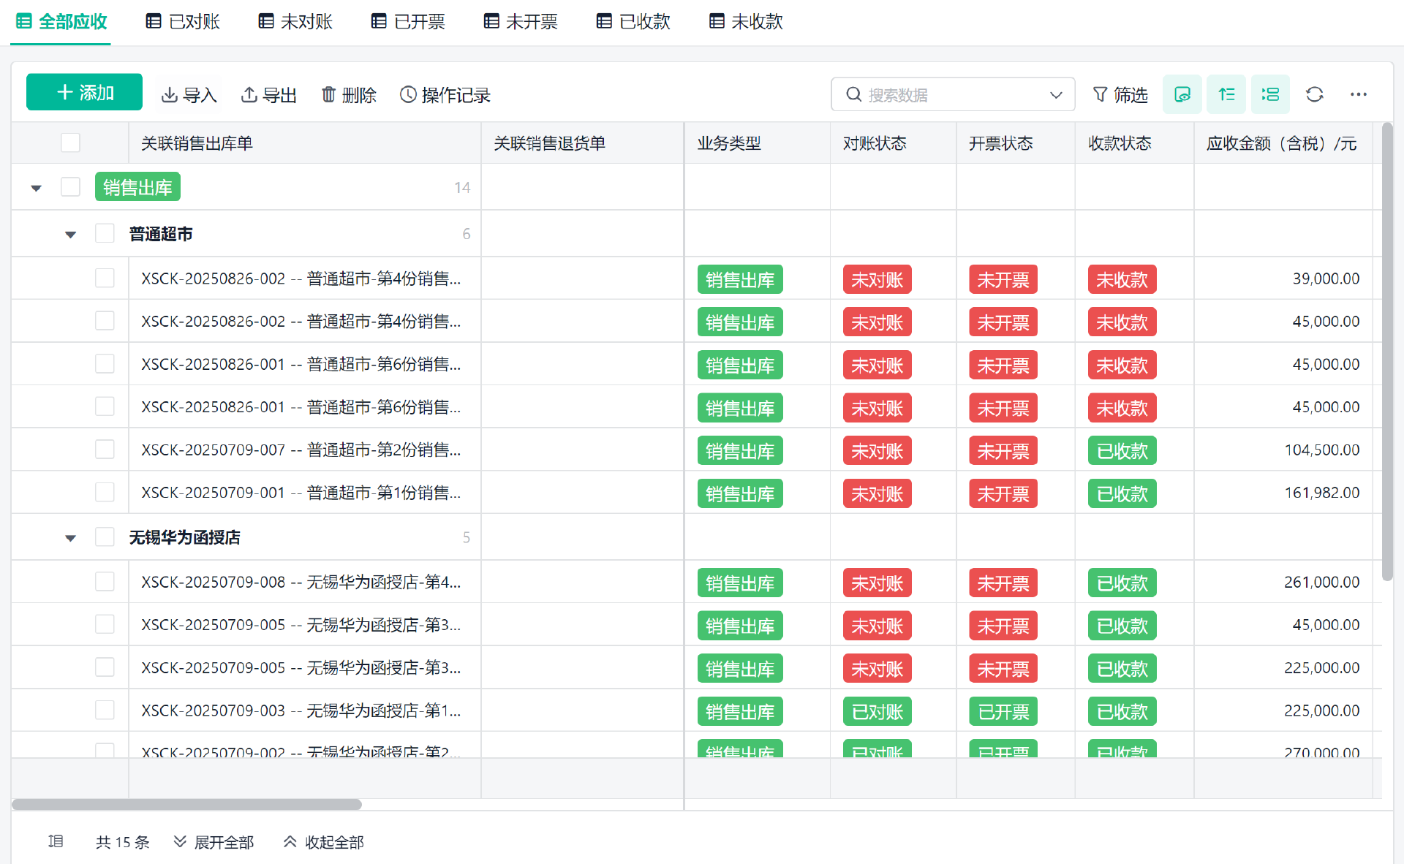Collapse the 无锡华为函授店 group
The width and height of the screenshot is (1404, 864).
pyautogui.click(x=70, y=538)
